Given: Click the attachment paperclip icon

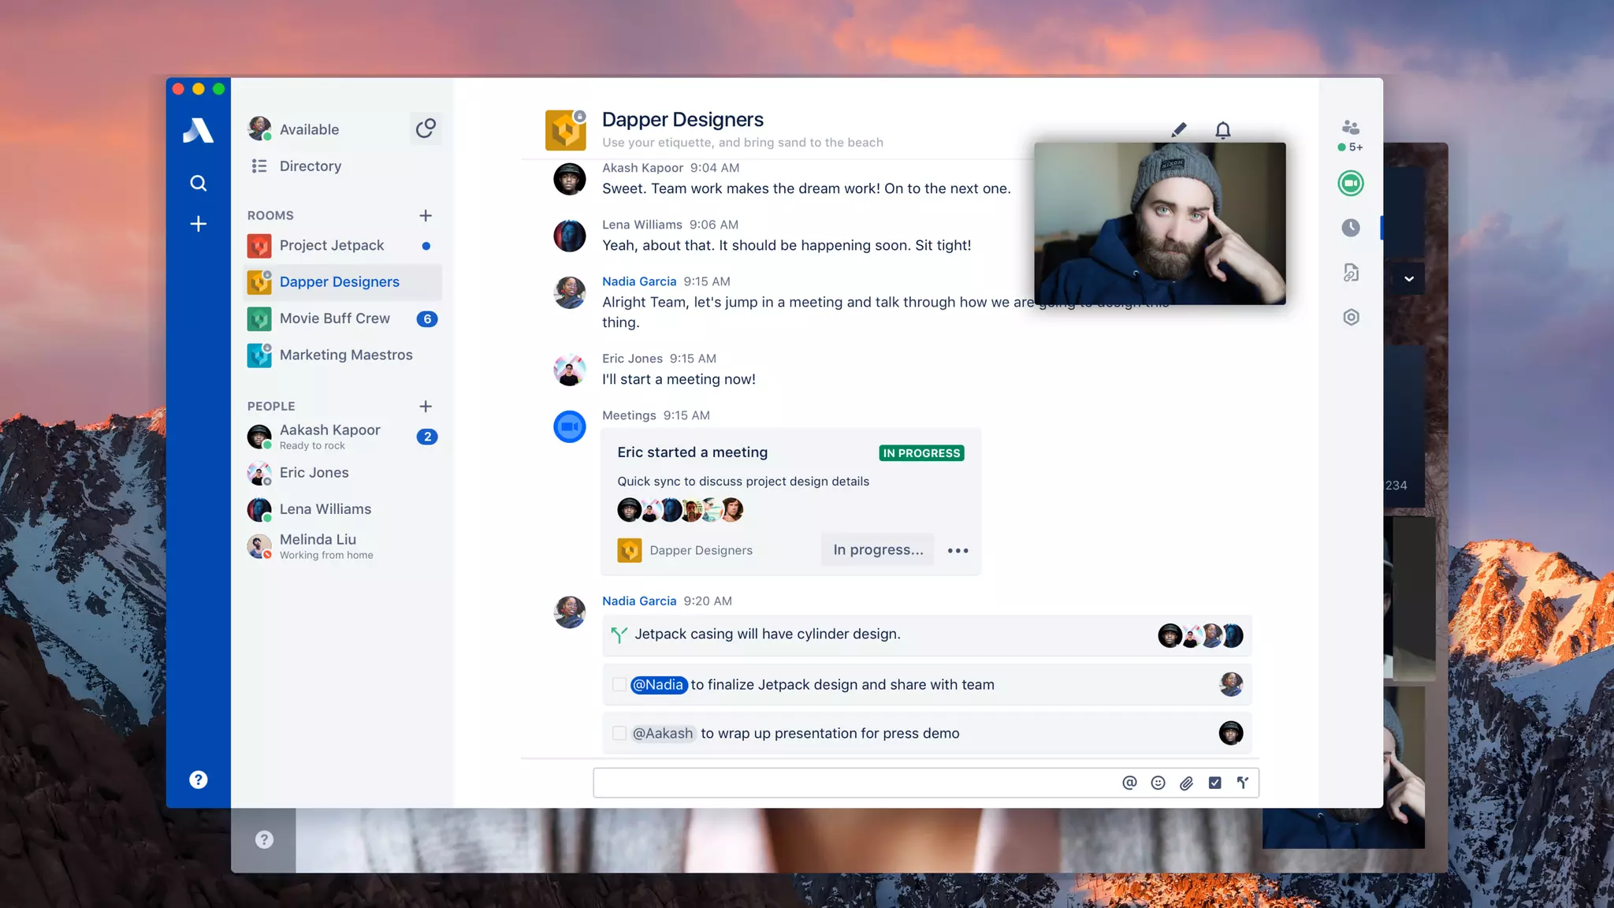Looking at the screenshot, I should tap(1186, 783).
